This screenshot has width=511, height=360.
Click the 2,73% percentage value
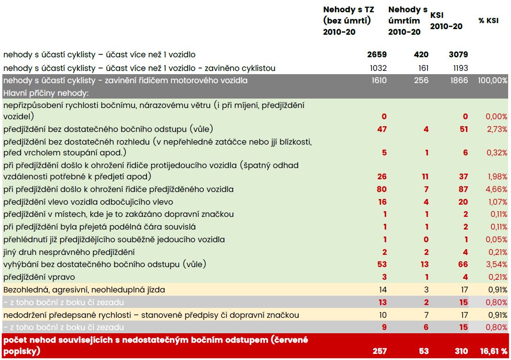pos(497,130)
